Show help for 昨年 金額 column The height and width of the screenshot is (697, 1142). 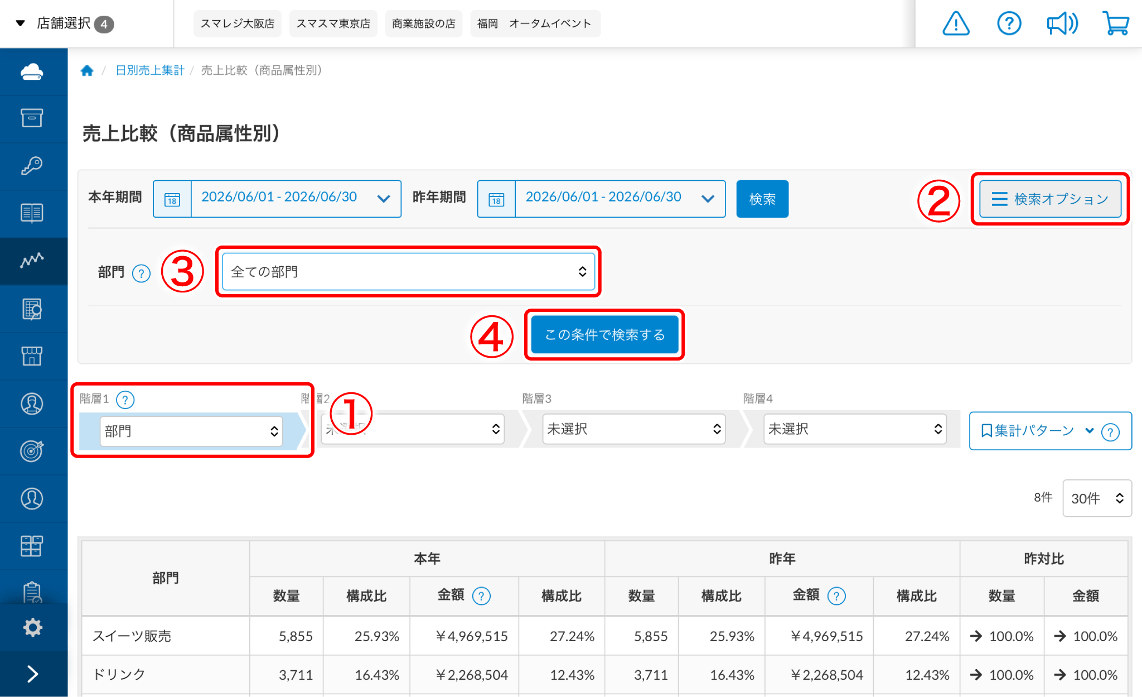coord(836,596)
